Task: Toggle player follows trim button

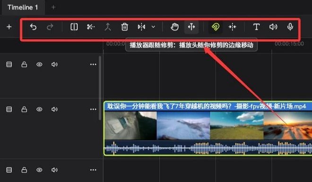Action: [x=191, y=26]
